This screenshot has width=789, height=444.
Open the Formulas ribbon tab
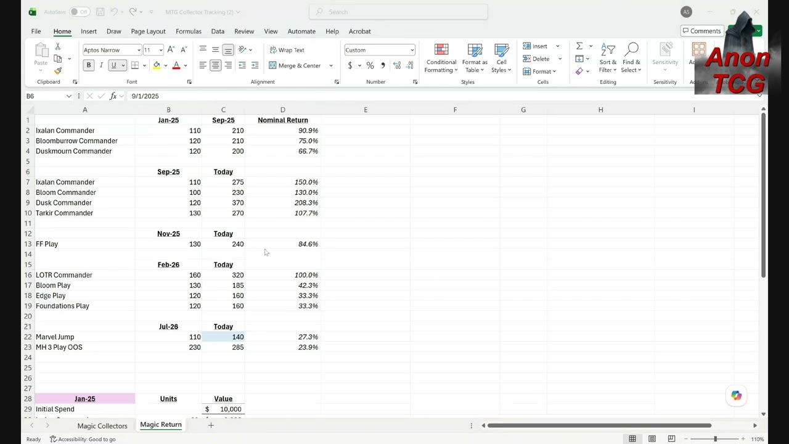(189, 31)
